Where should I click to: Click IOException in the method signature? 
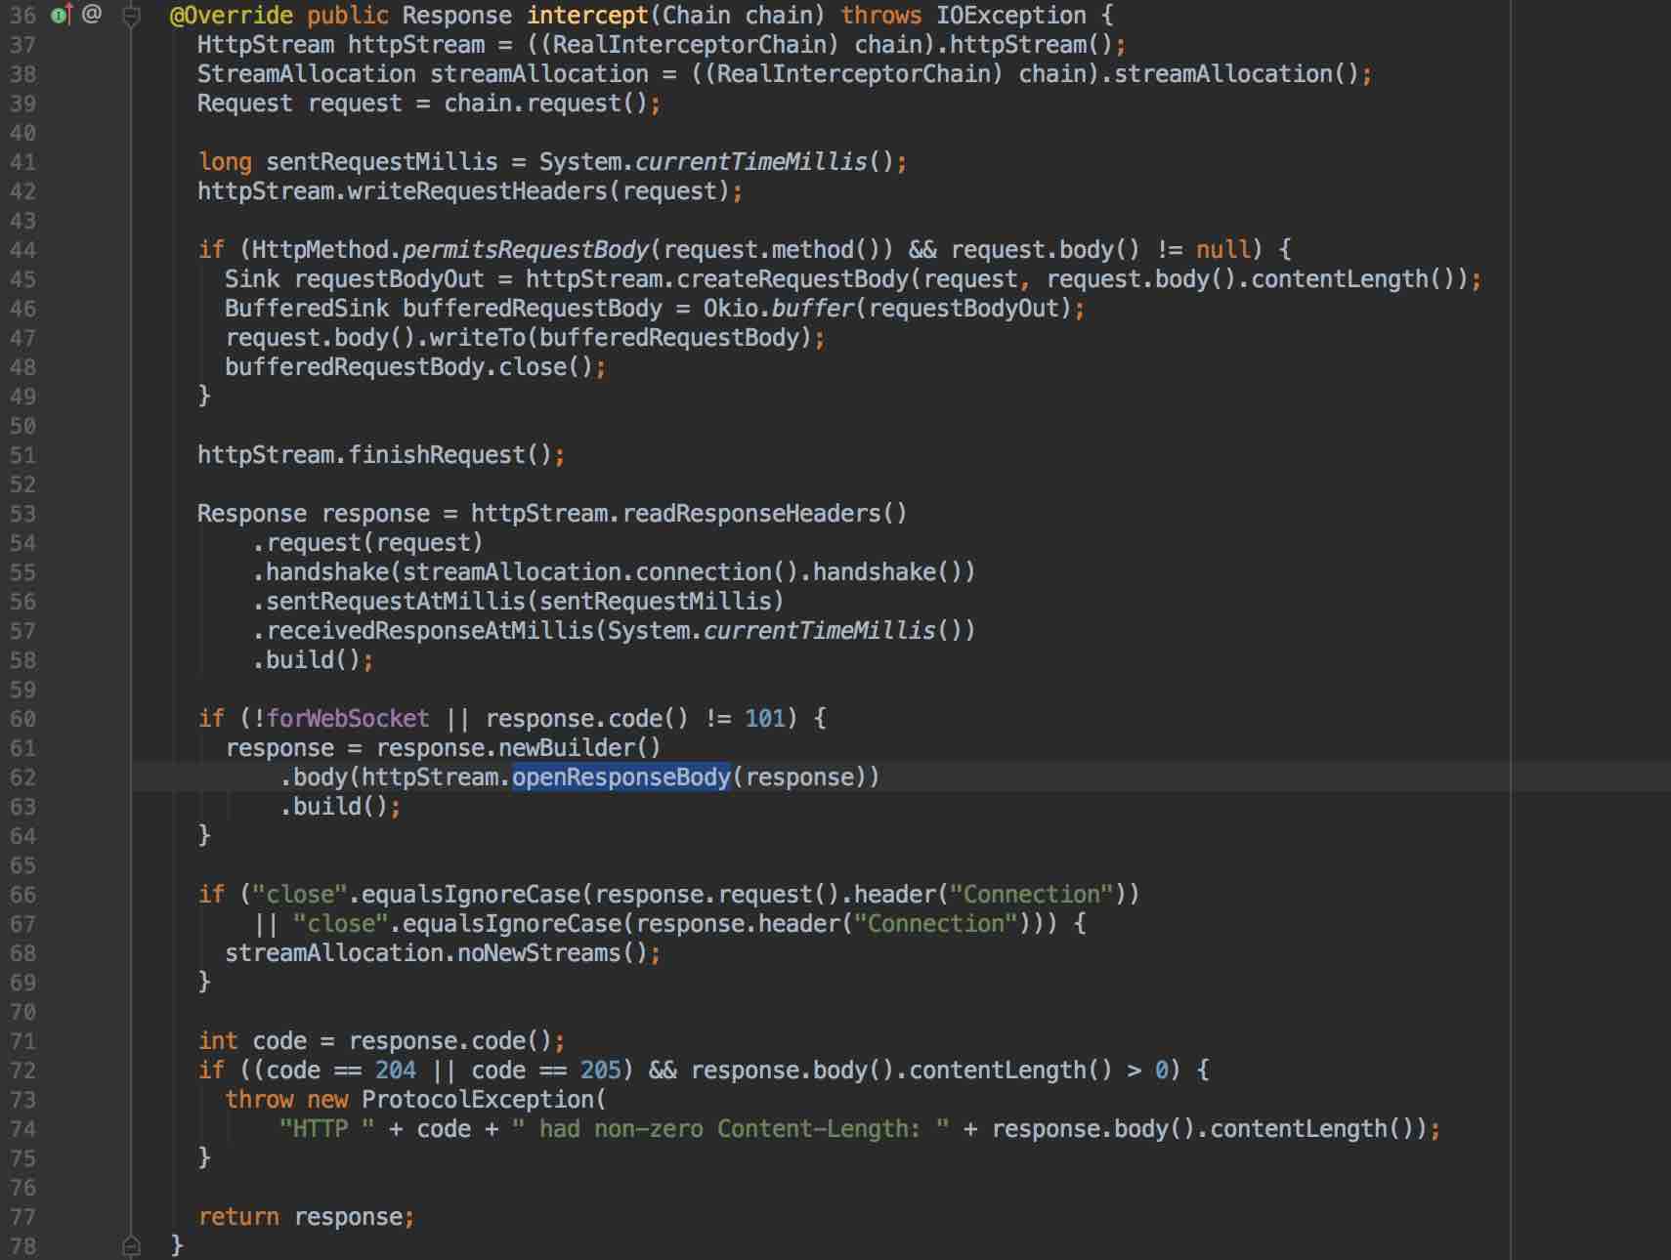pyautogui.click(x=1011, y=16)
